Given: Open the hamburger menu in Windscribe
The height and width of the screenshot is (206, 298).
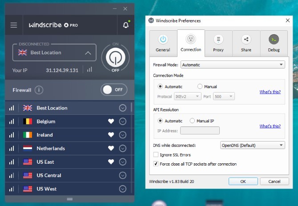Looking at the screenshot, I should [14, 25].
